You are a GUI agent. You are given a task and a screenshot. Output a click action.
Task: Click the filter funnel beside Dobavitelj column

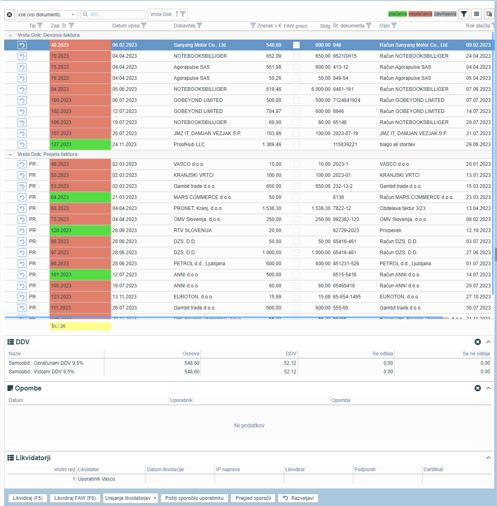tap(199, 25)
